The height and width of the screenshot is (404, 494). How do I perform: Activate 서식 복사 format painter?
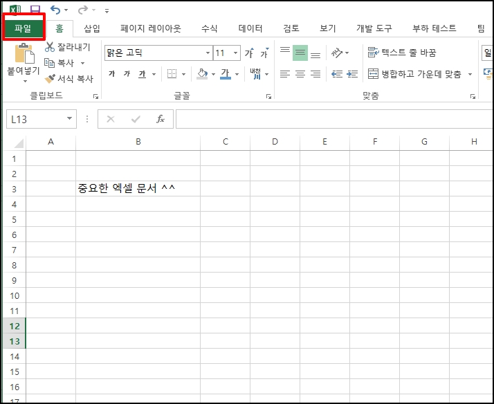tap(69, 79)
